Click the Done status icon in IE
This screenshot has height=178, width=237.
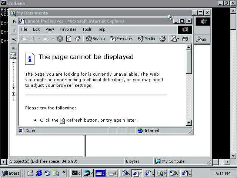click(21, 131)
